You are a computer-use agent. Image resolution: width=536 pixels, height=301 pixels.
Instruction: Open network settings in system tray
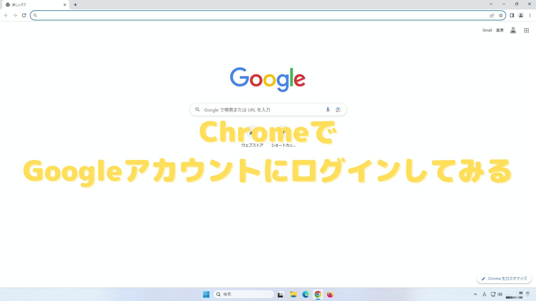[493, 294]
